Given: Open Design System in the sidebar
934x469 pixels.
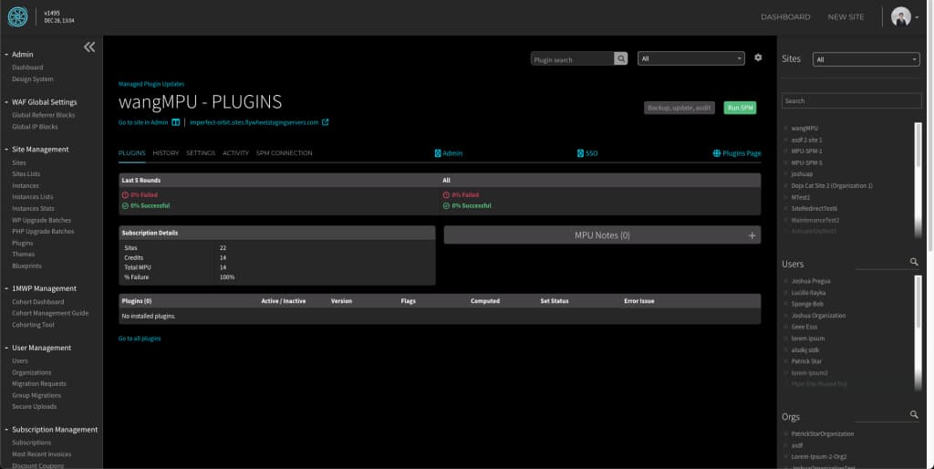Looking at the screenshot, I should pos(33,78).
